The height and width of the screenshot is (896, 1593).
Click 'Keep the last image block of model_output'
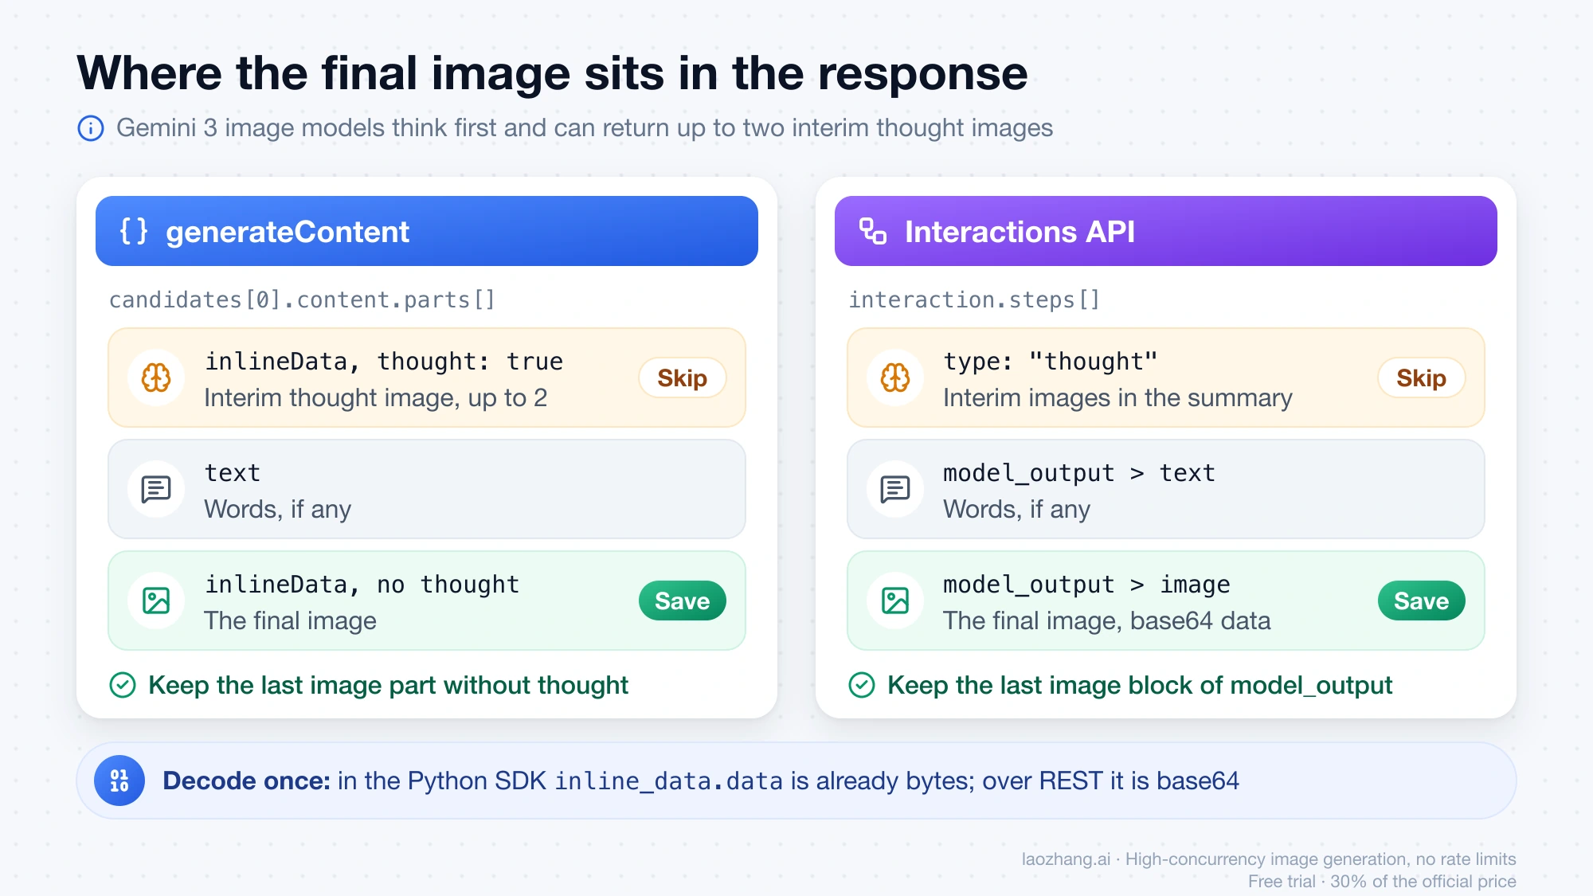tap(1140, 685)
